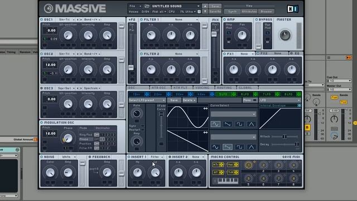Toggle OSC1 power button
357x201 pixels.
[x=42, y=20]
